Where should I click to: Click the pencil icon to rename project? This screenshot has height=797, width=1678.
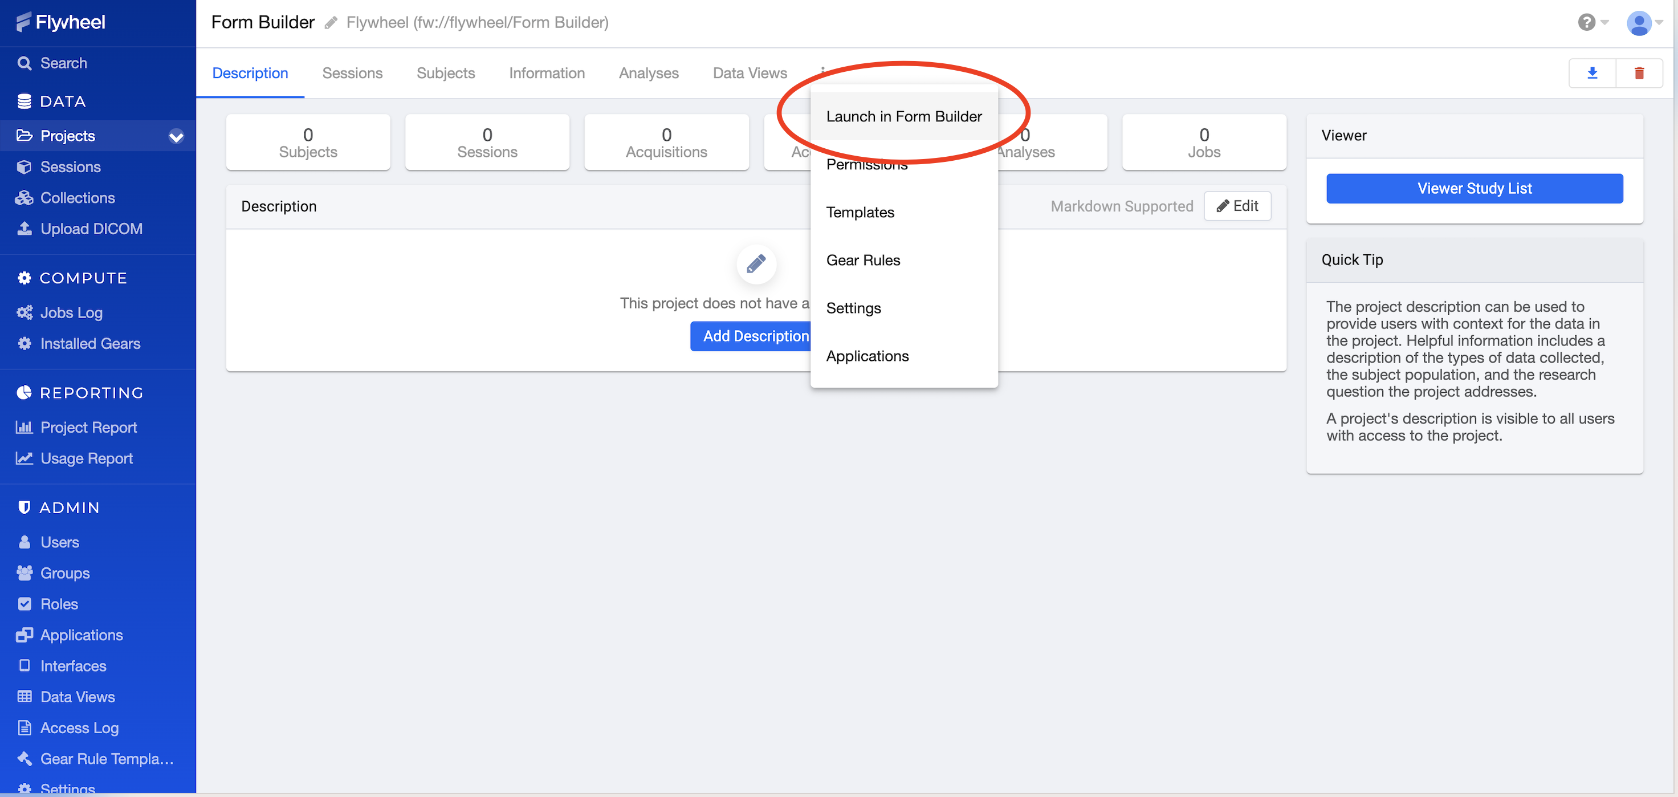point(331,23)
